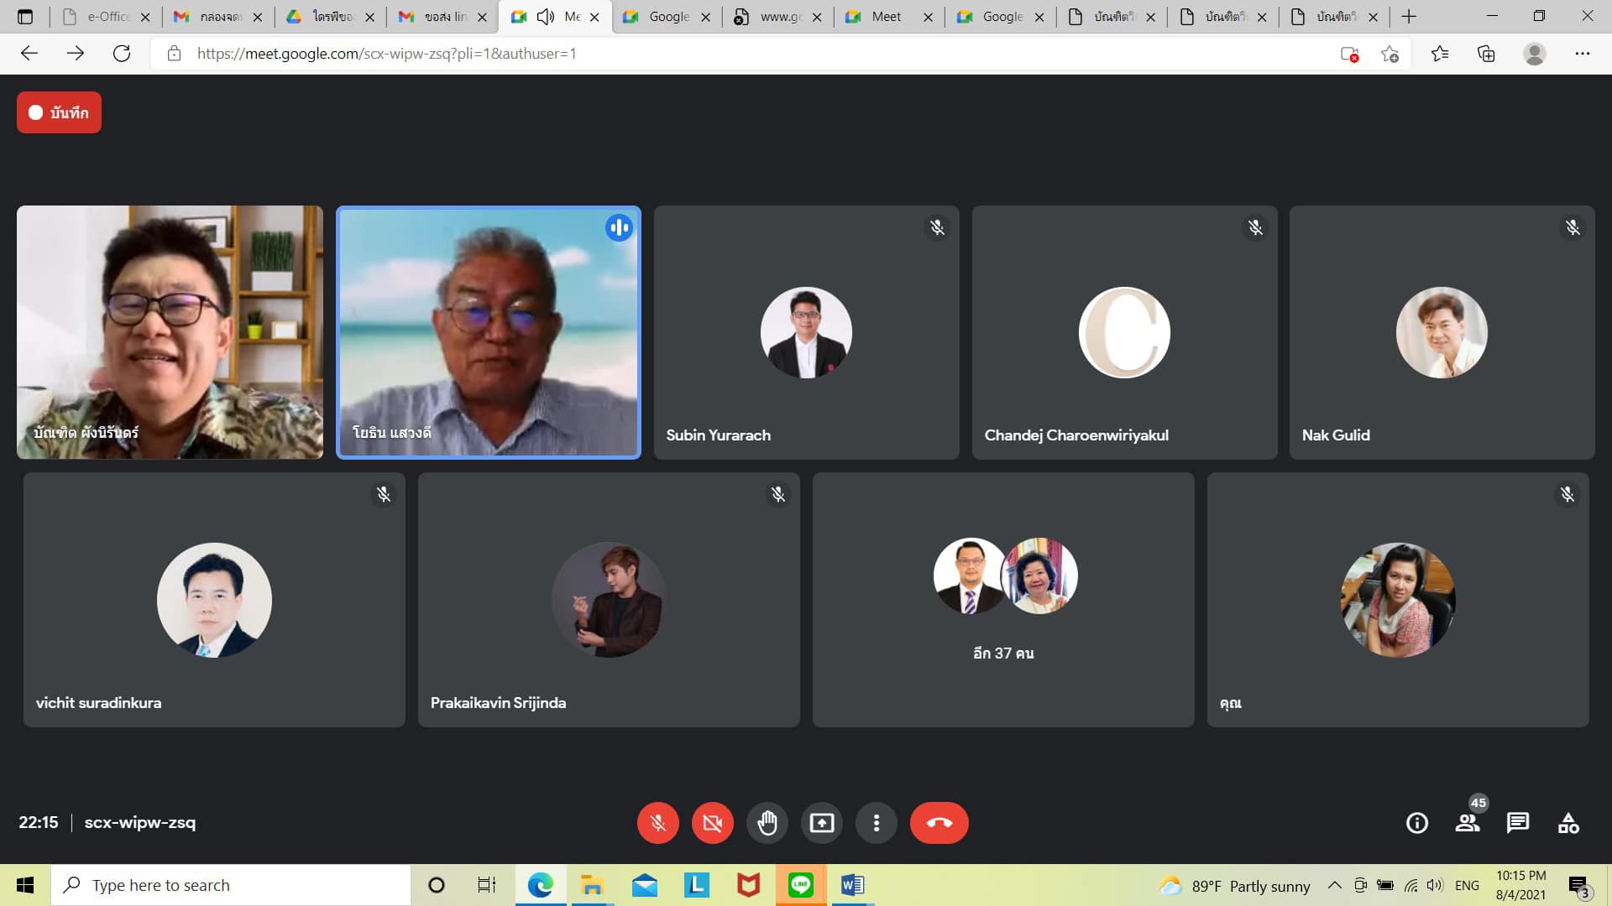The image size is (1612, 906).
Task: Raise hand in the meeting
Action: point(767,823)
